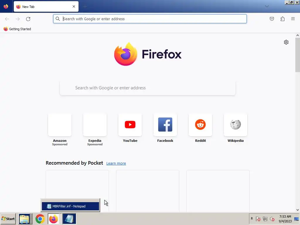Image resolution: width=300 pixels, height=225 pixels.
Task: Open the Extensions puzzle icon
Action: 282,19
